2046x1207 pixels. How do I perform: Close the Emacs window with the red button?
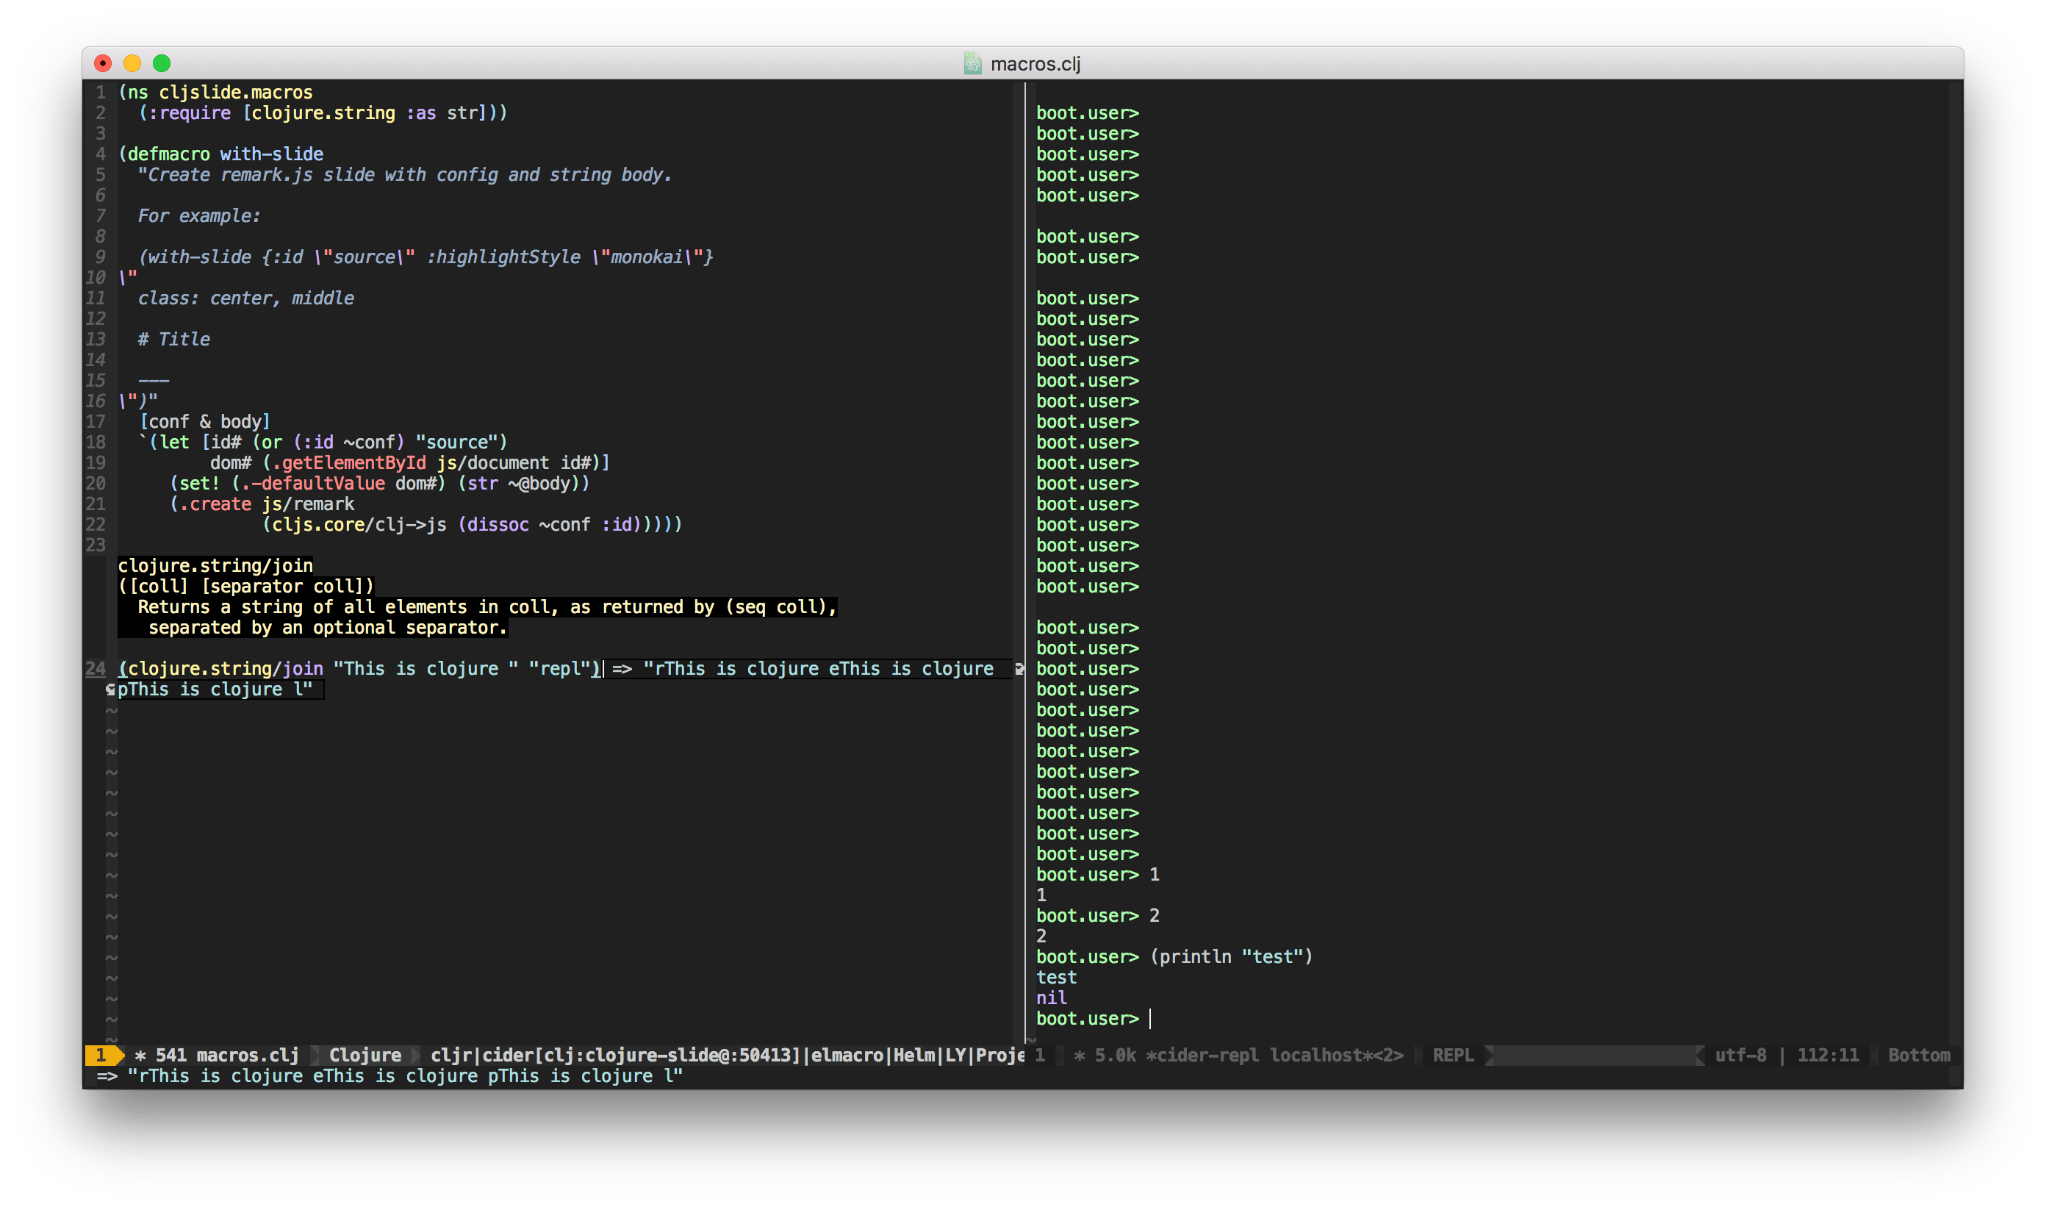click(104, 62)
